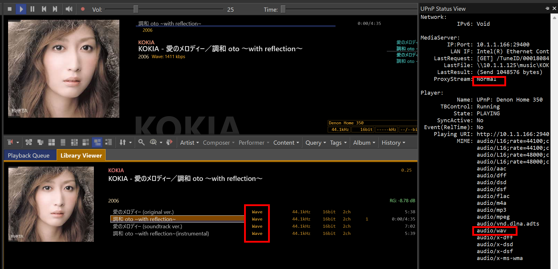Click the stacked covers view icon
Screen dimensions: 558x269
click(40, 142)
